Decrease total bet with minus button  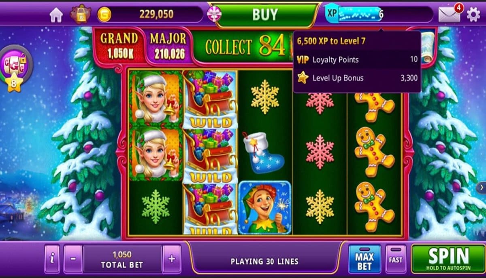[x=73, y=259]
